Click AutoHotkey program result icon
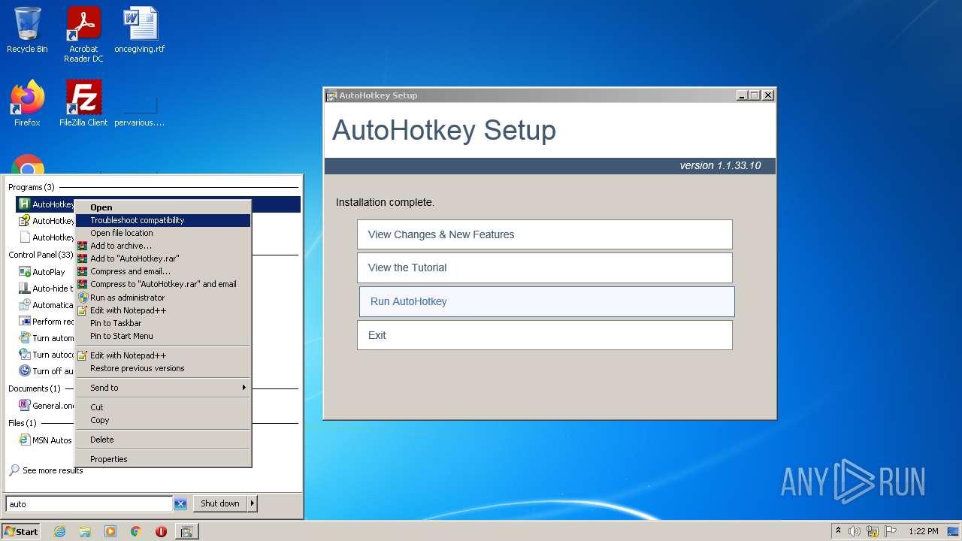 tap(24, 204)
